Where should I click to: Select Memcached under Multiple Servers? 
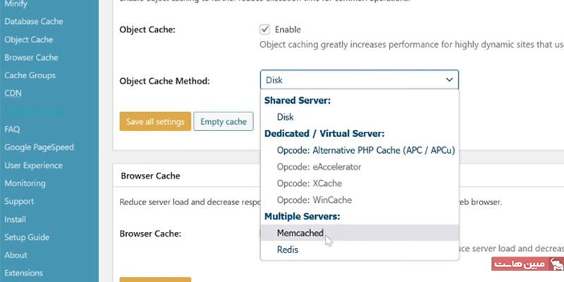coord(300,233)
